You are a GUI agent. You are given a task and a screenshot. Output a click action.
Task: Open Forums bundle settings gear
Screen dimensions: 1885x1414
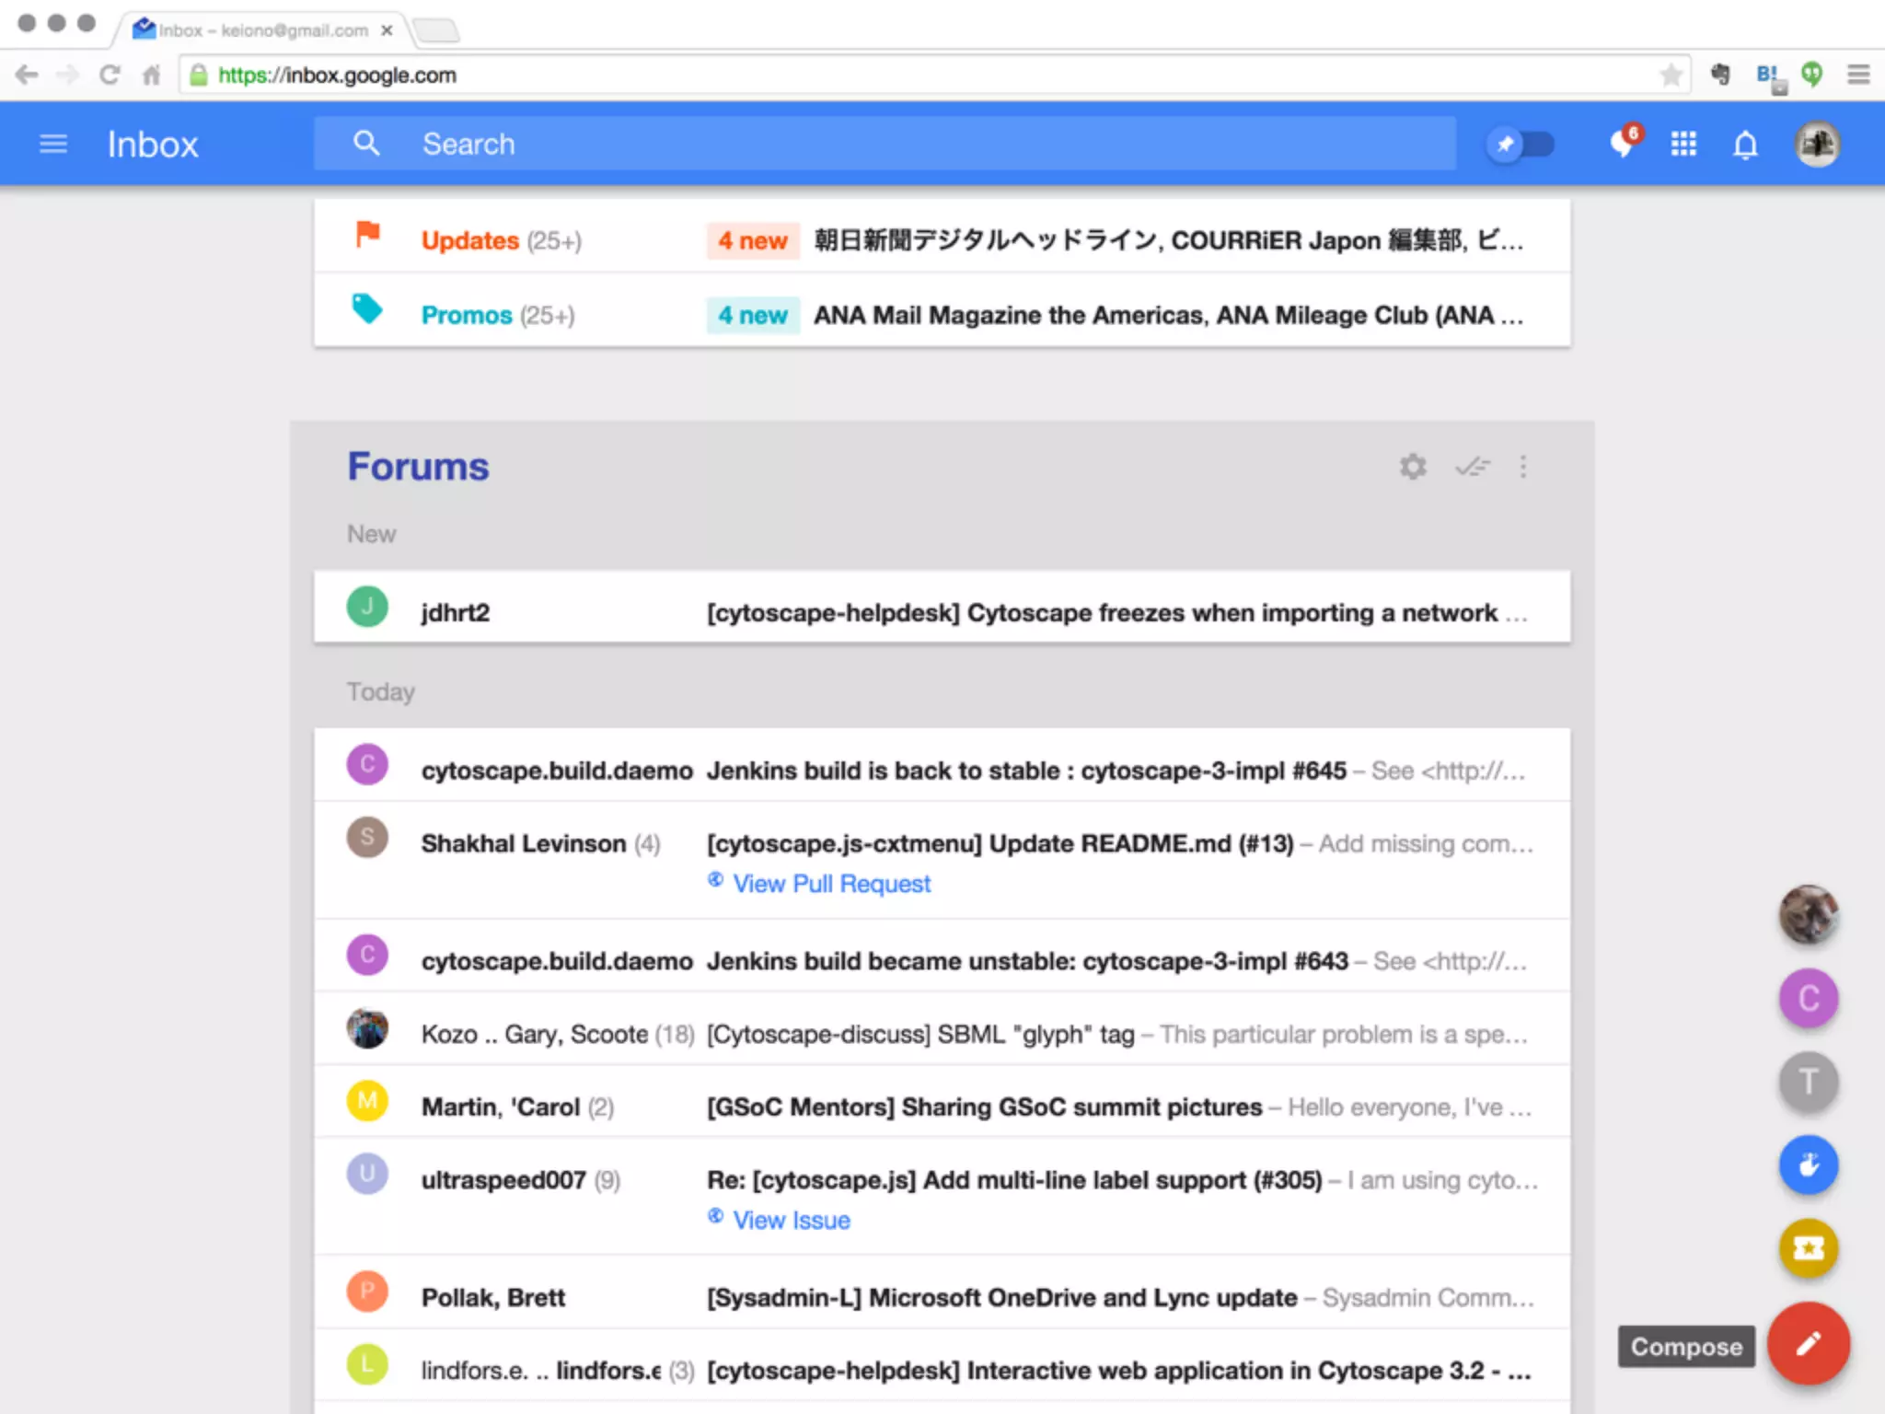click(x=1413, y=467)
